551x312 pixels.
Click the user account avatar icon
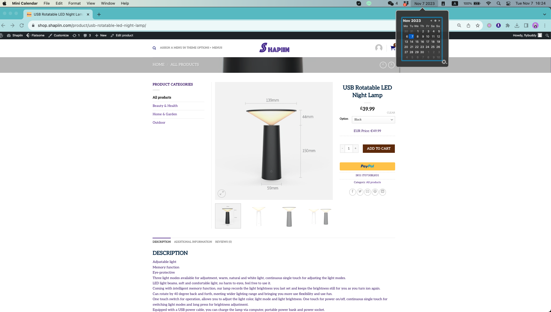379,48
